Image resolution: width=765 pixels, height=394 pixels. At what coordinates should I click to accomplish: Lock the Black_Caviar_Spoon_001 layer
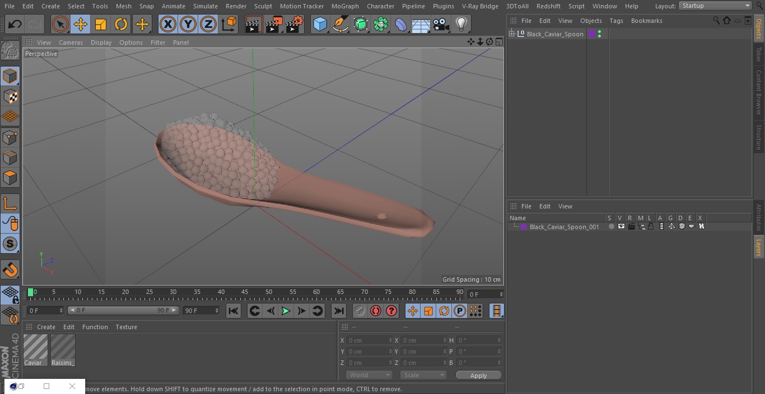pos(651,226)
